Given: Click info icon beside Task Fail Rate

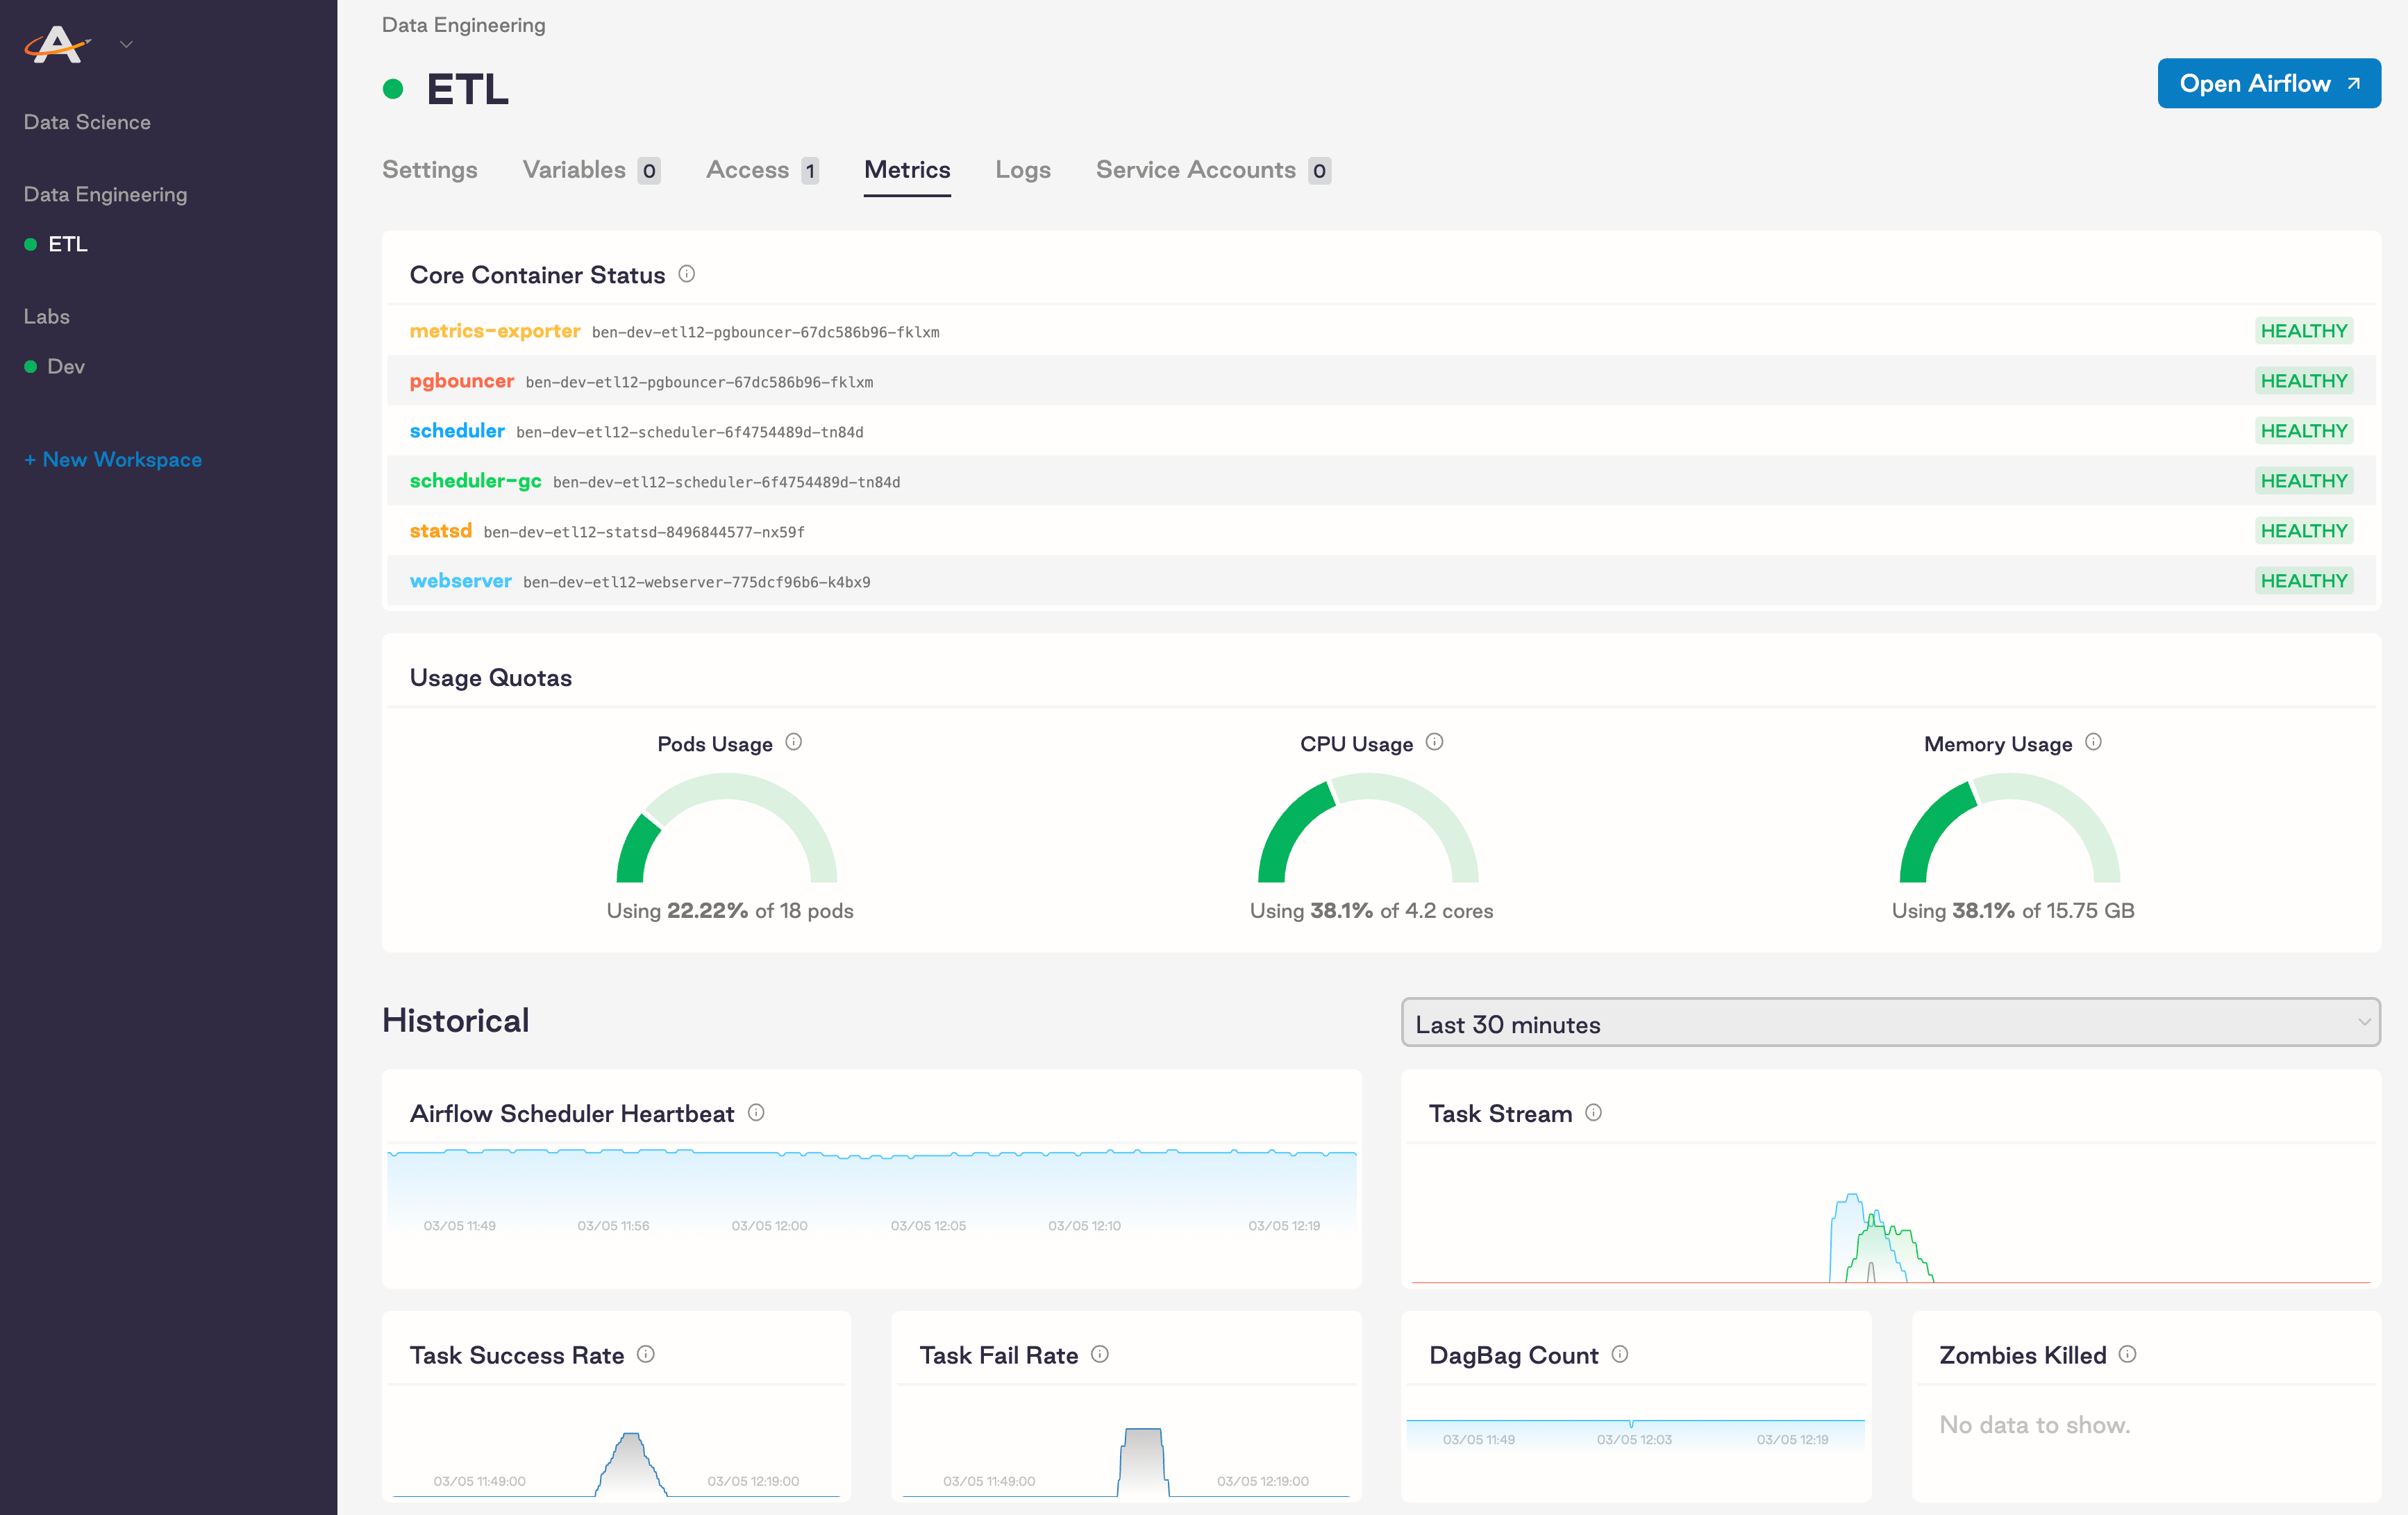Looking at the screenshot, I should (x=1100, y=1354).
